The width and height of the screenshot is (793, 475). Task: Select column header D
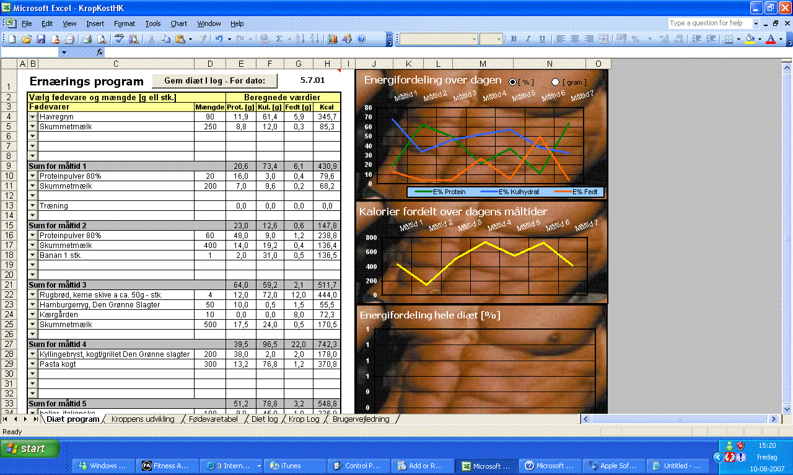pyautogui.click(x=210, y=64)
